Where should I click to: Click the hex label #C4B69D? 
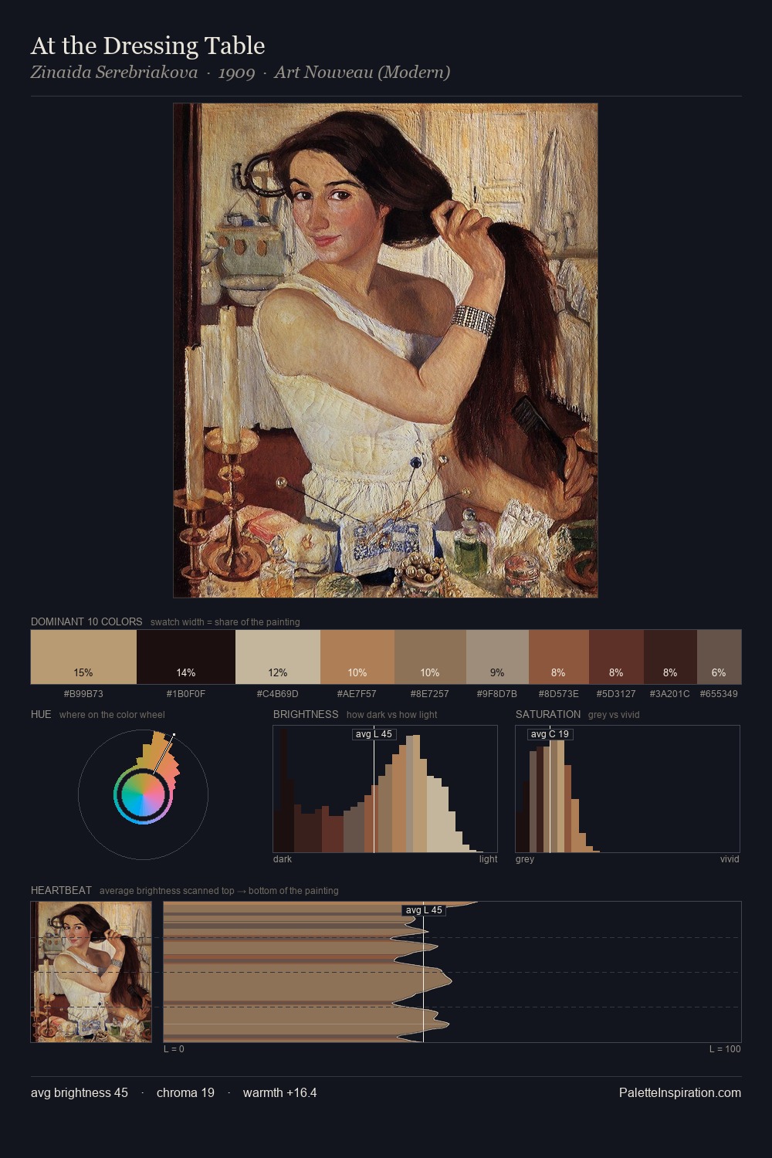tap(278, 694)
